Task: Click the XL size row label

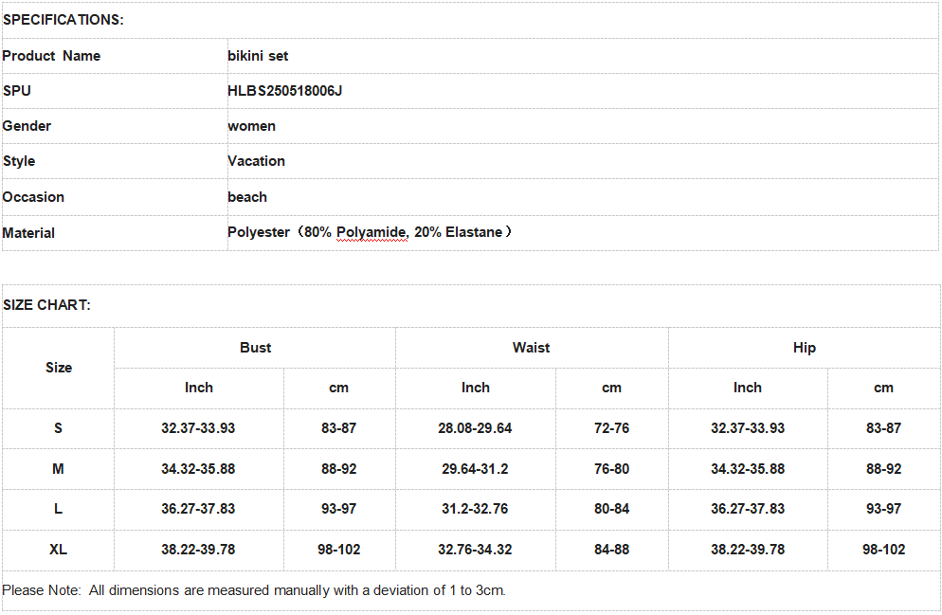Action: (x=58, y=550)
